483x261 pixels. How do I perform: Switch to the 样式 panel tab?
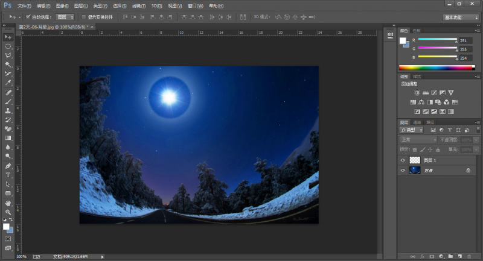417,77
